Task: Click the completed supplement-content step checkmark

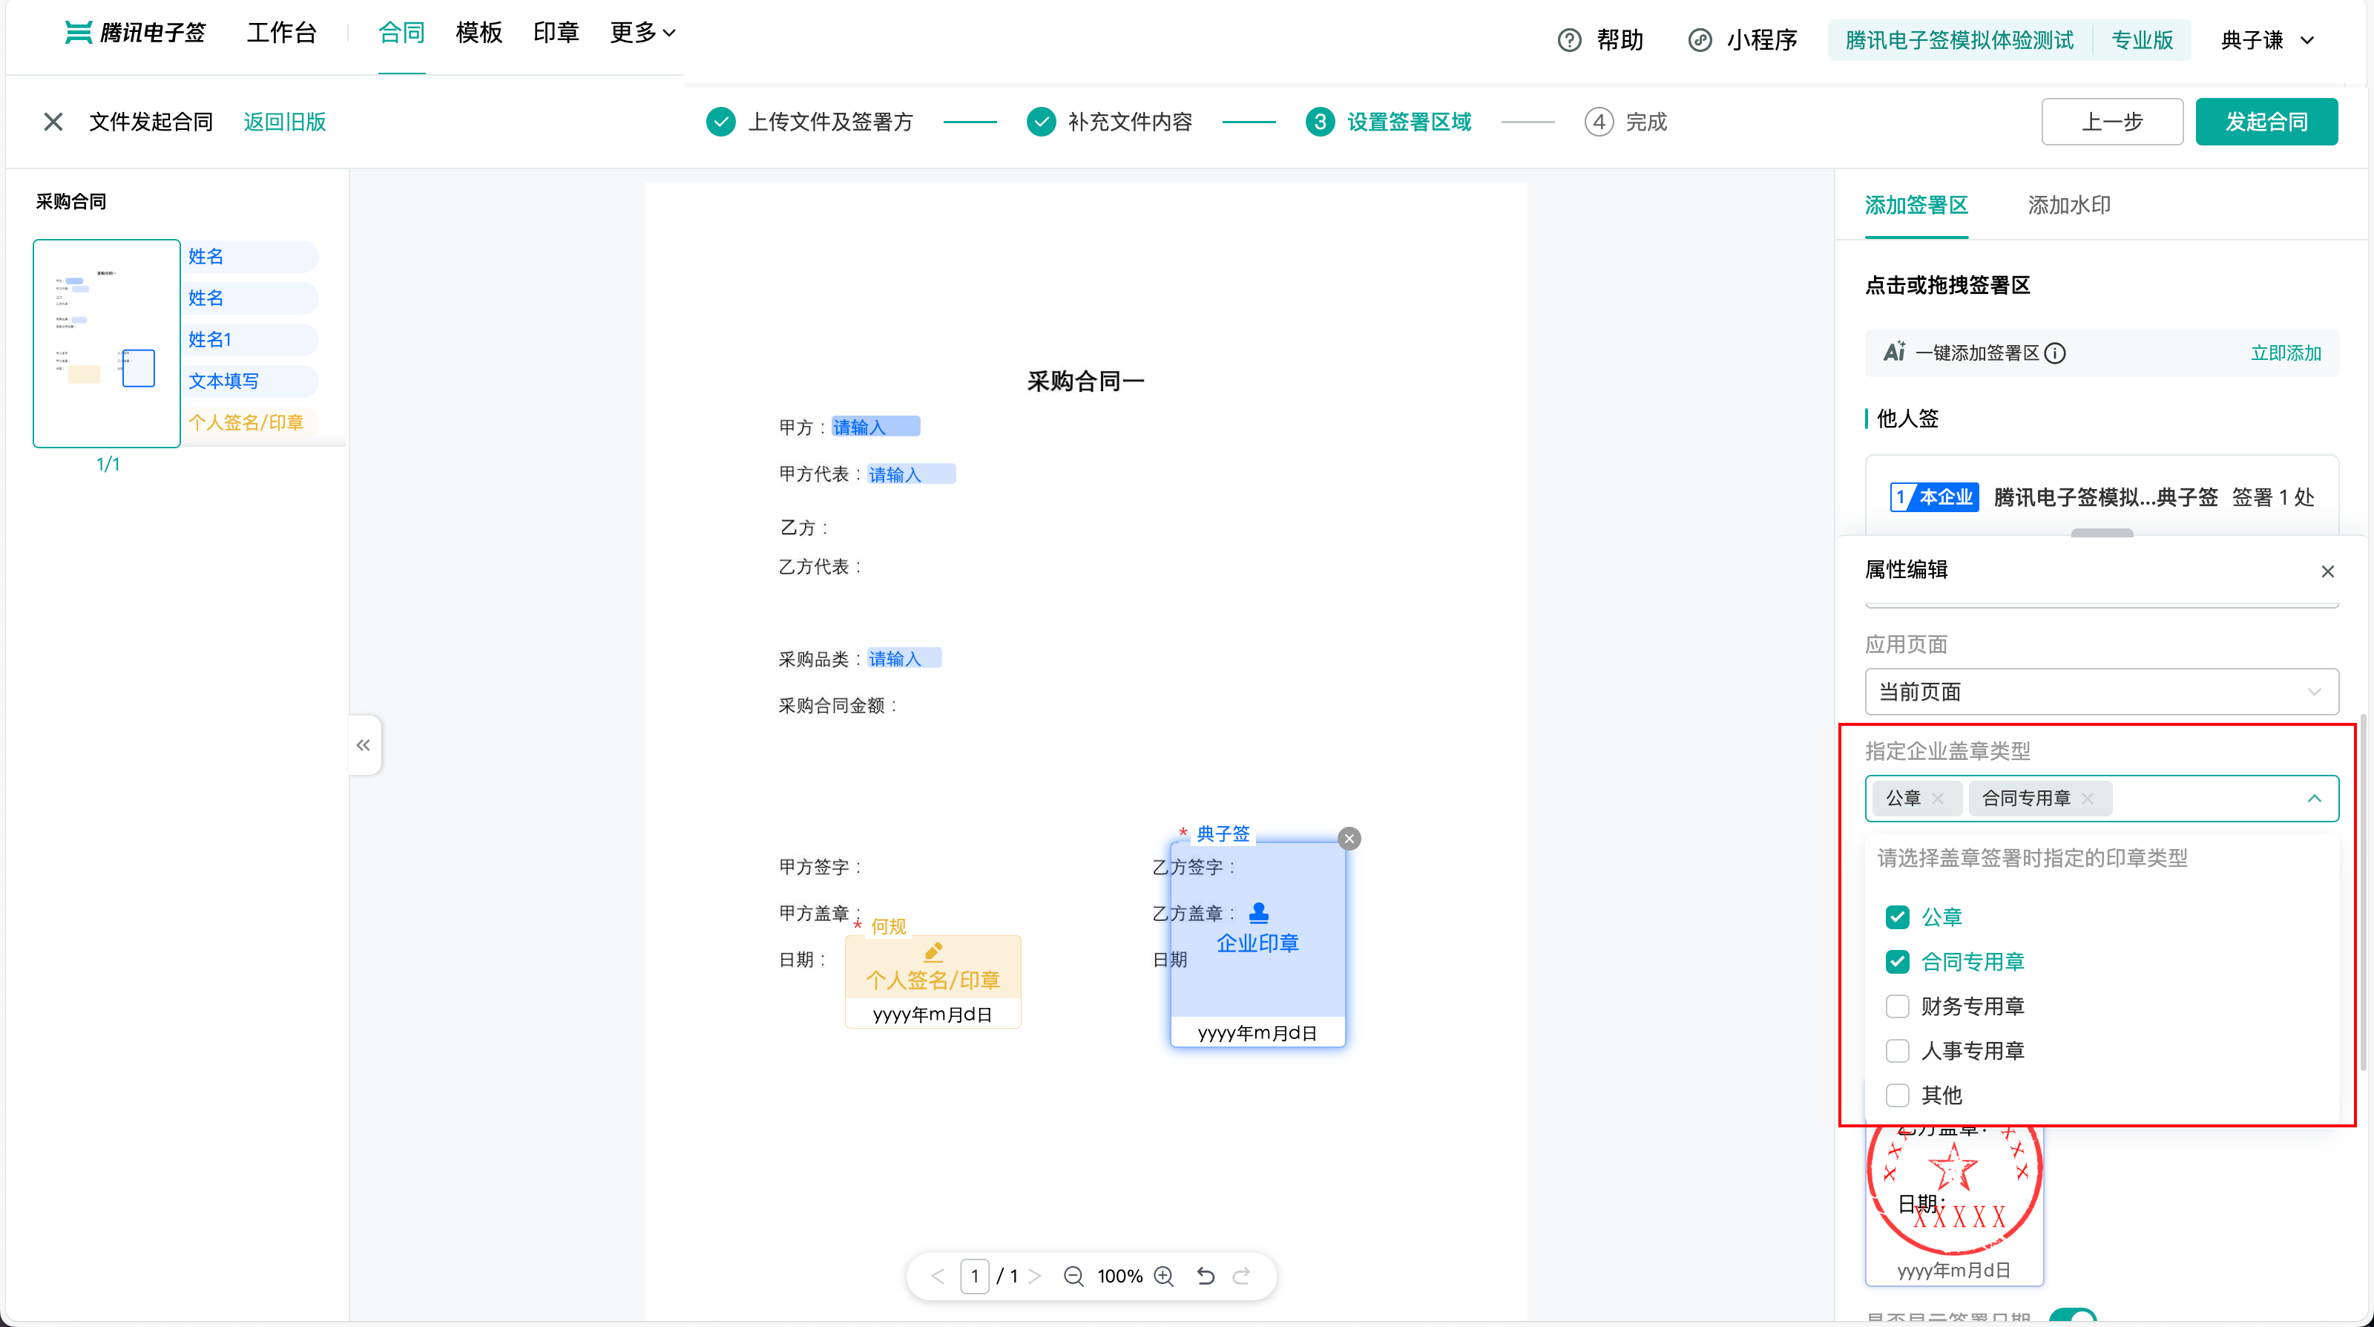Action: point(1040,122)
